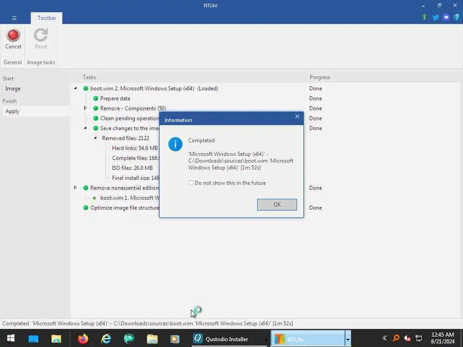The height and width of the screenshot is (347, 463).
Task: Open the blue desktop taskbar icon
Action: (33, 339)
